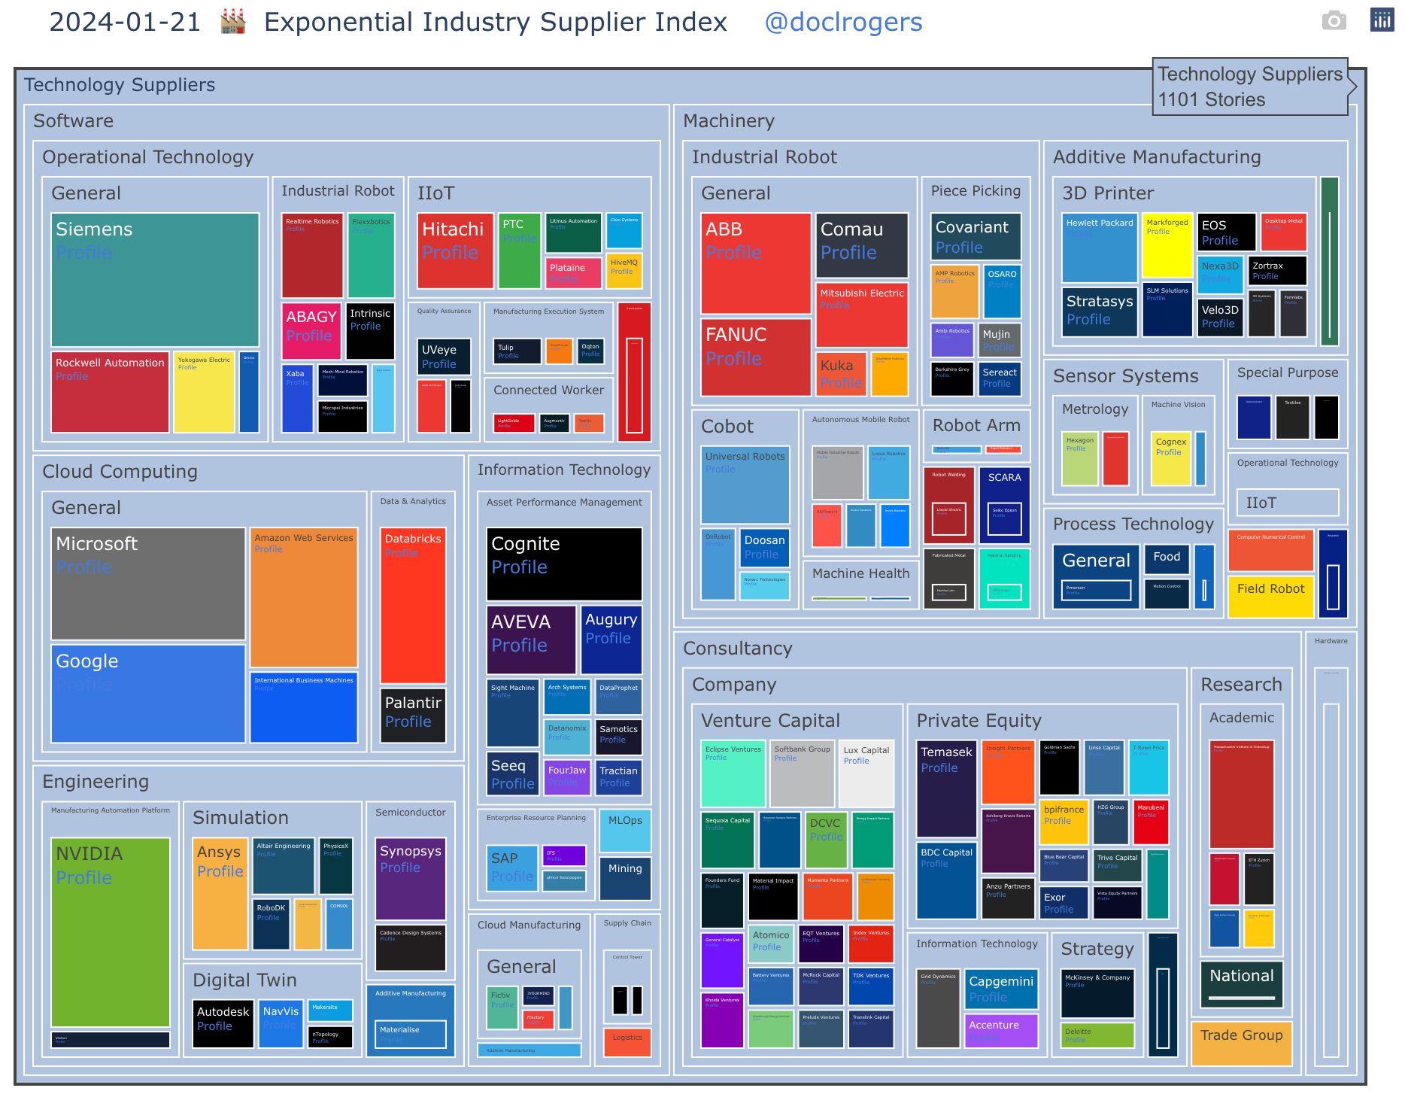This screenshot has height=1094, width=1405.
Task: Select the Amazon Web Services tile
Action: click(304, 597)
